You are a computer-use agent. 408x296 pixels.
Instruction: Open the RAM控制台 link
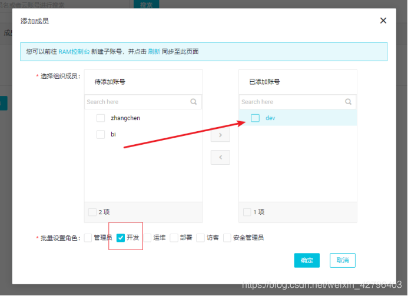(x=74, y=52)
